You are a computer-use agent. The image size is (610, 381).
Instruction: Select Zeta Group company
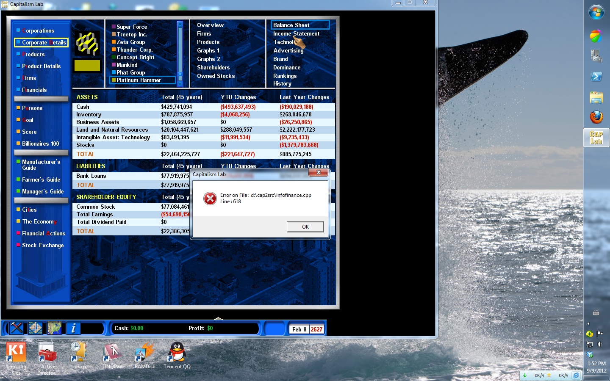[130, 42]
